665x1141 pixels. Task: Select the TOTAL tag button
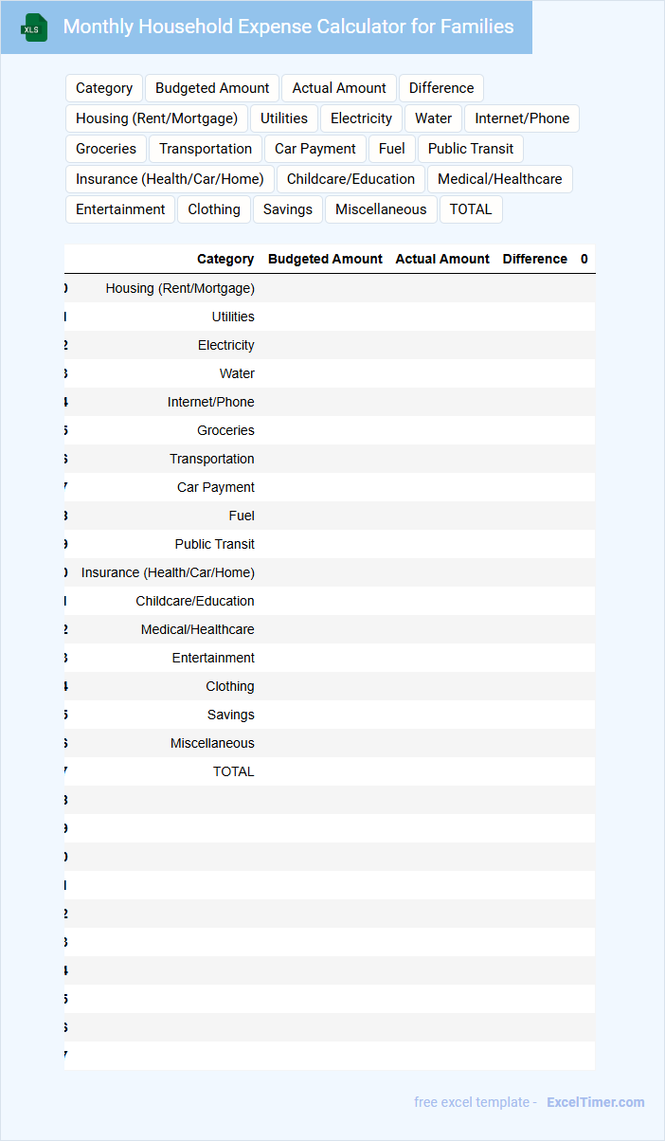pyautogui.click(x=471, y=209)
